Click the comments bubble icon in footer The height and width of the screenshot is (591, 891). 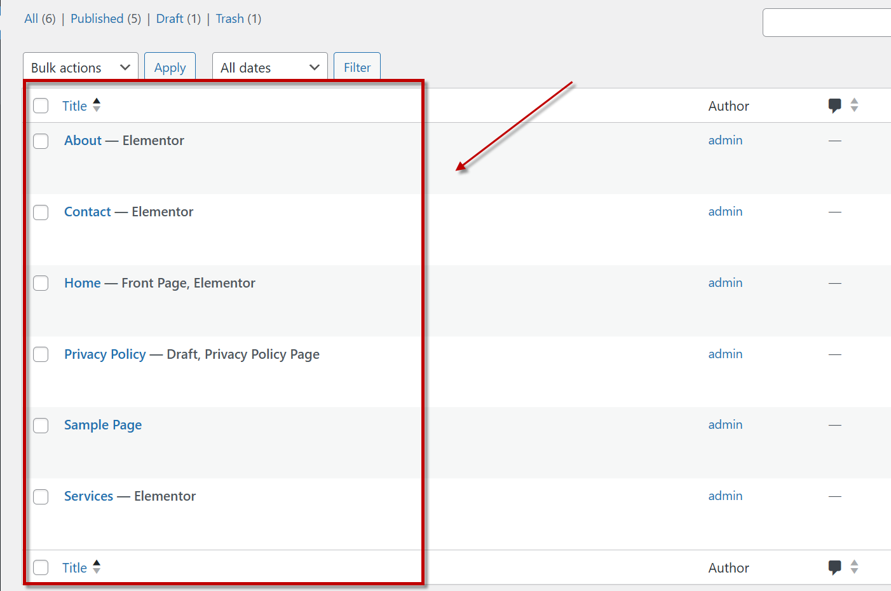pyautogui.click(x=834, y=567)
